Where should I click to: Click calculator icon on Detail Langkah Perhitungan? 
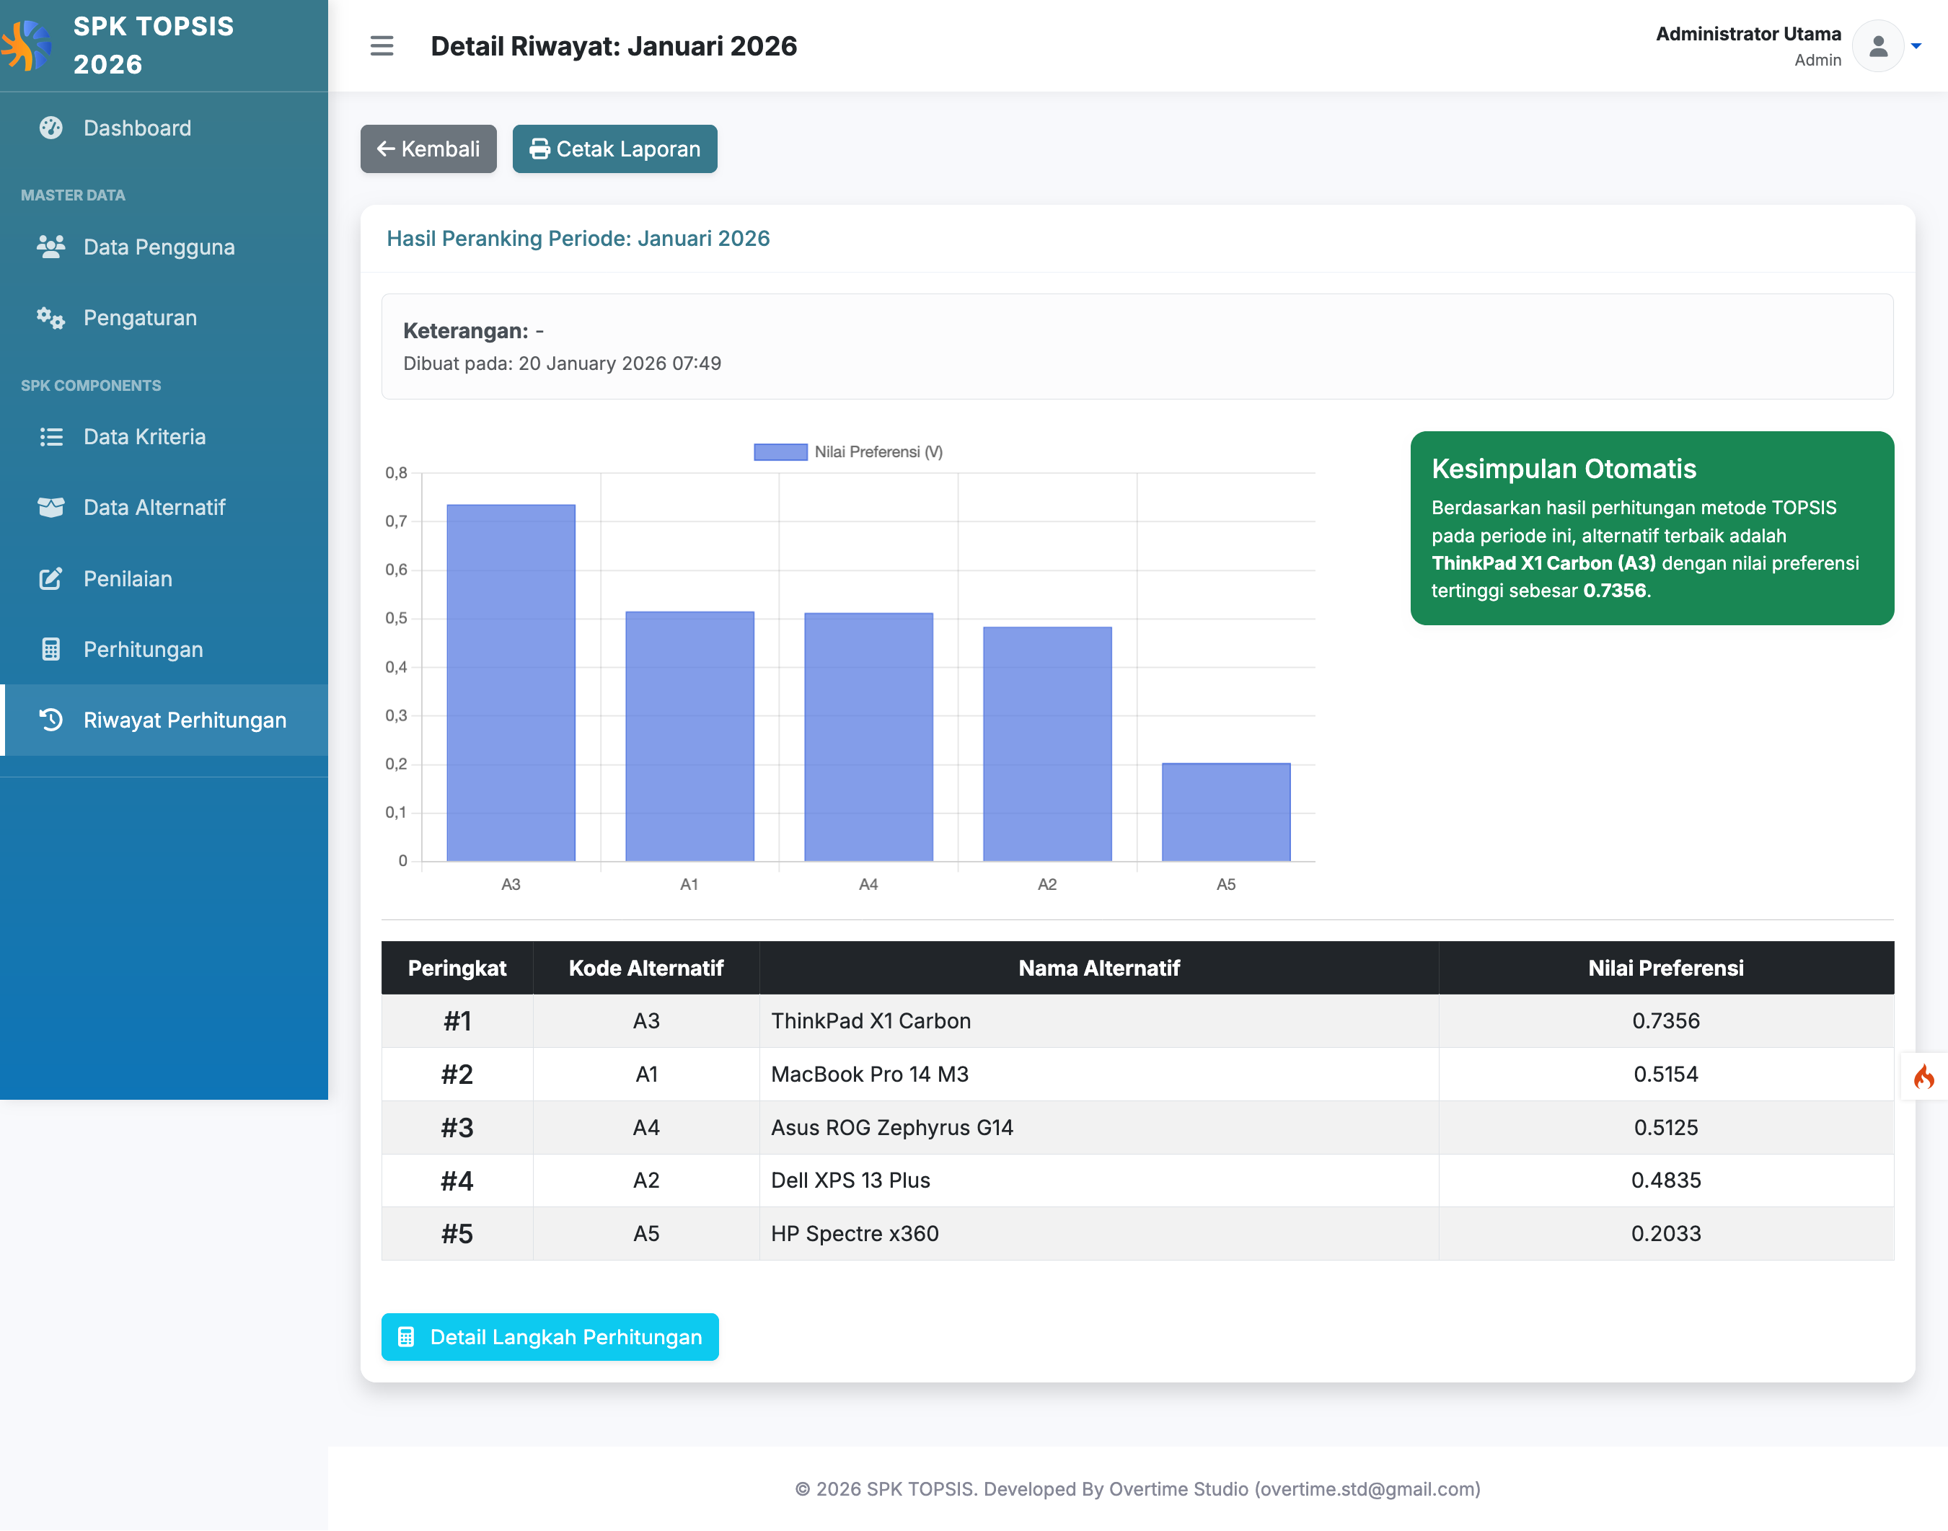pyautogui.click(x=406, y=1336)
